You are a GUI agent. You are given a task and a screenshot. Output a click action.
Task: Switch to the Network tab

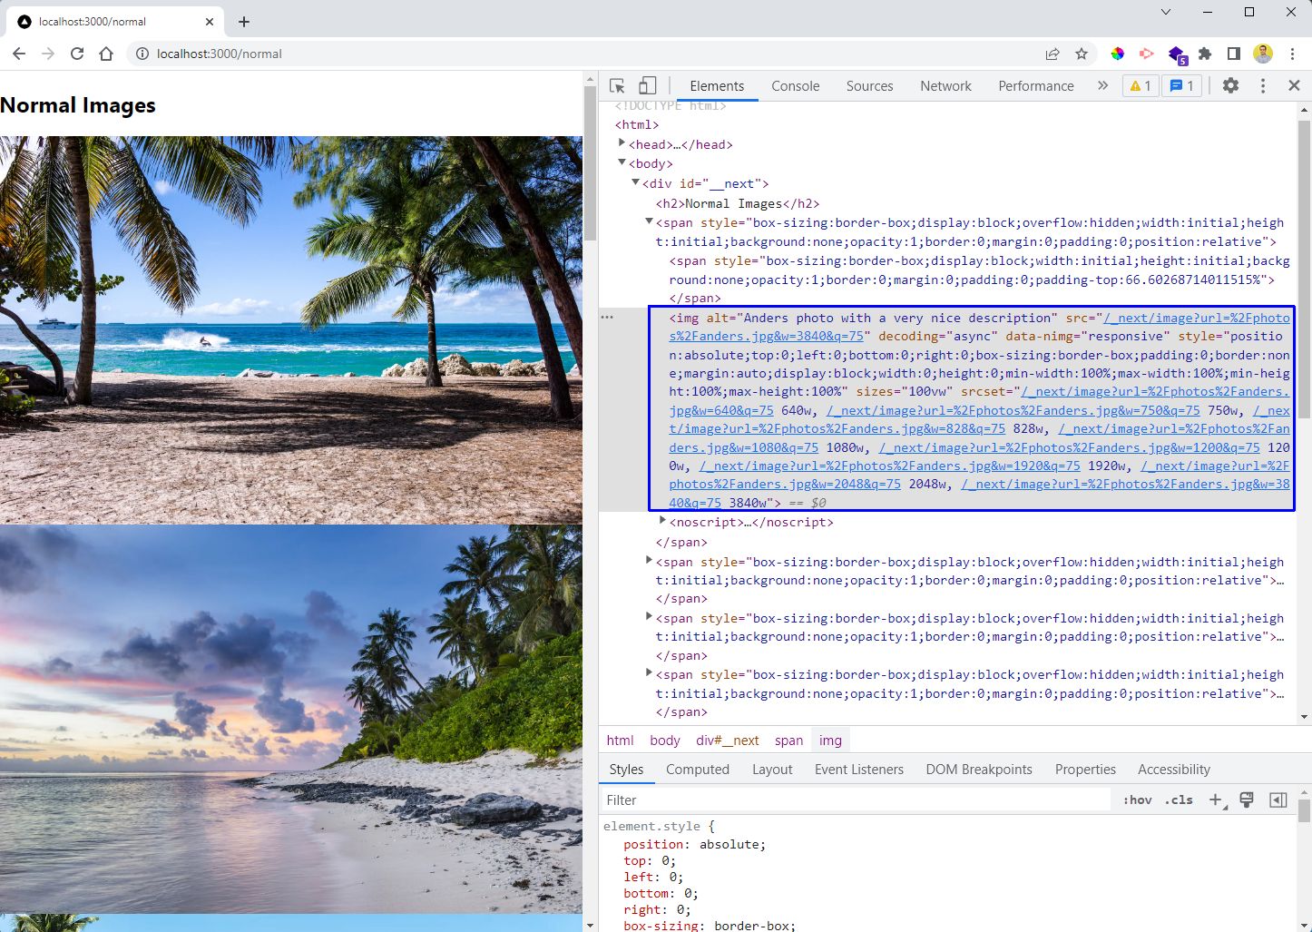click(x=945, y=85)
